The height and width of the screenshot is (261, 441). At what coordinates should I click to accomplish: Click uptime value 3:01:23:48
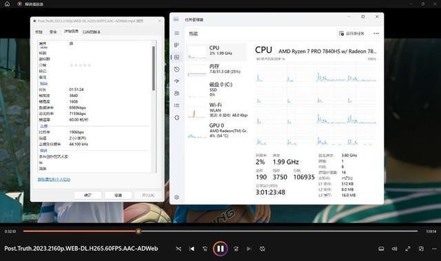(270, 192)
